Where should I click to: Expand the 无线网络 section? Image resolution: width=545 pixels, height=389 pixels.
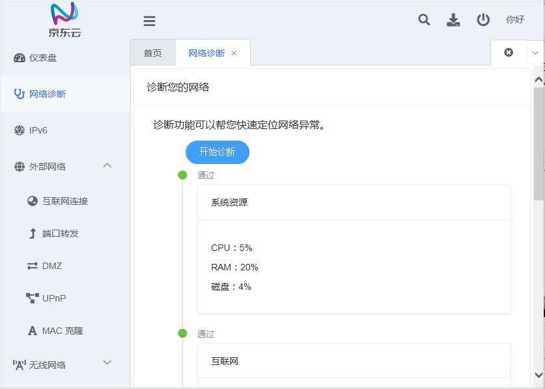[x=108, y=364]
